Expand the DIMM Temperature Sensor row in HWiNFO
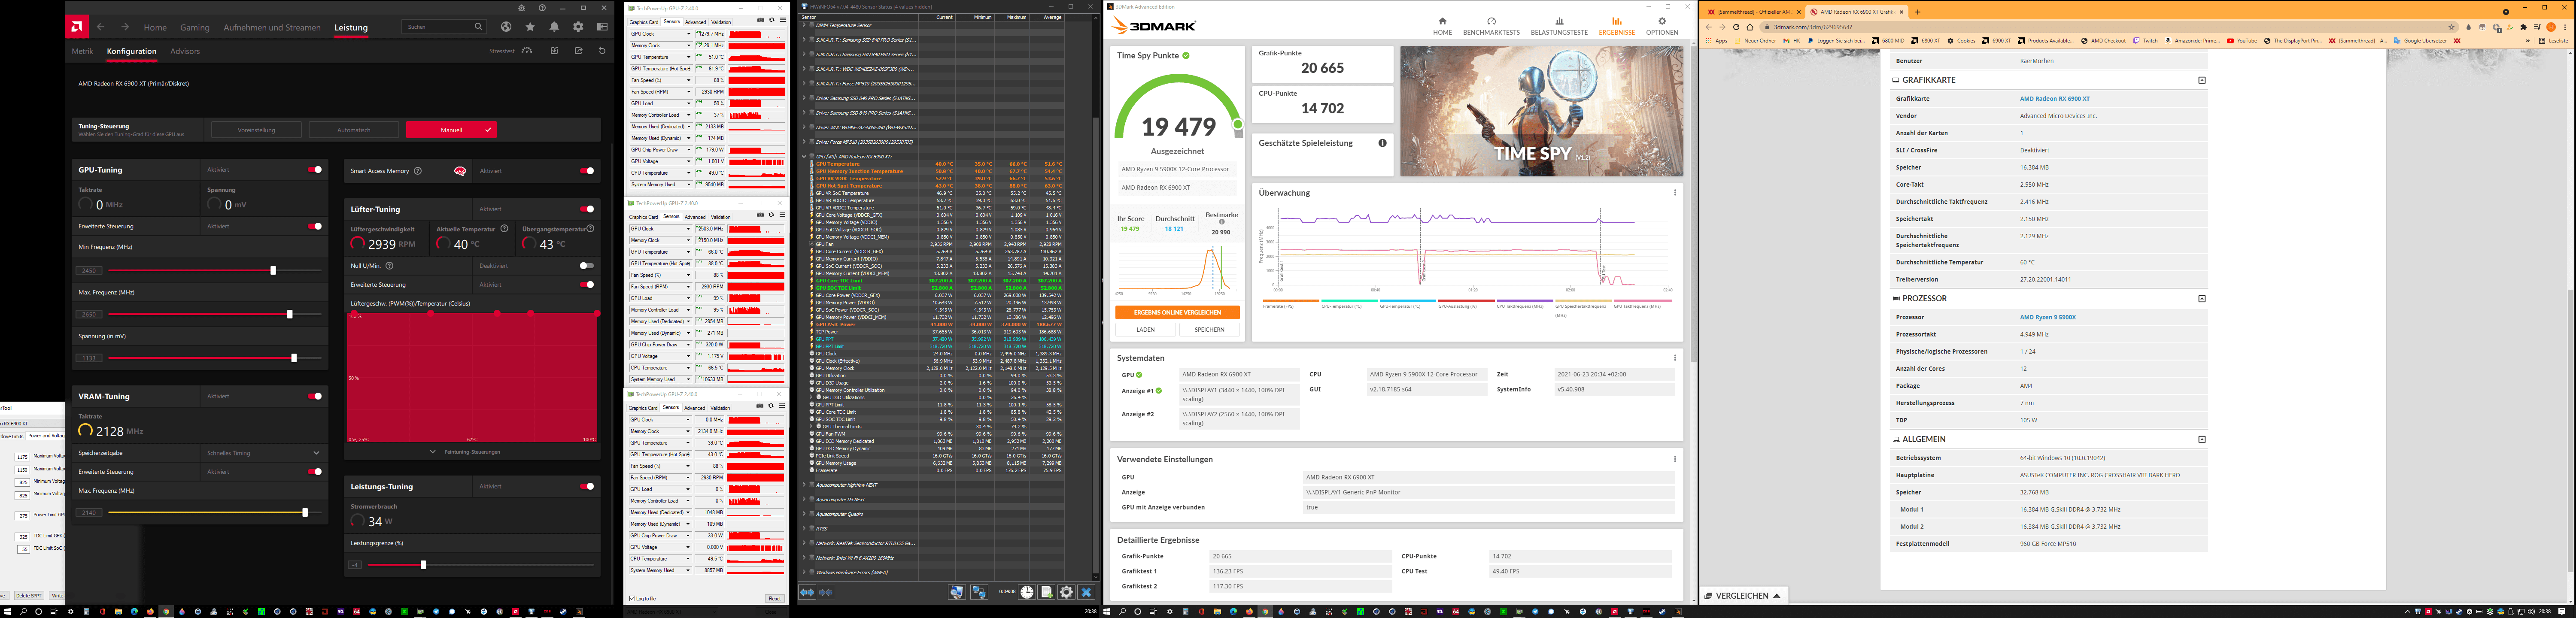This screenshot has height=618, width=2576. pyautogui.click(x=804, y=25)
